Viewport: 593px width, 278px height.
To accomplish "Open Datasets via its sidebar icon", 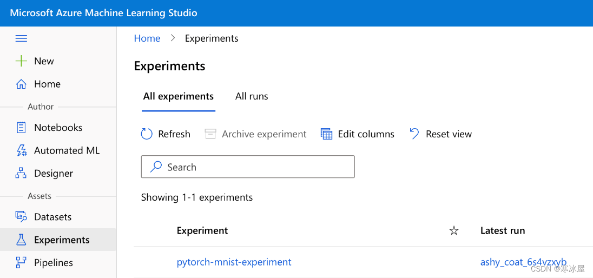I will 21,217.
